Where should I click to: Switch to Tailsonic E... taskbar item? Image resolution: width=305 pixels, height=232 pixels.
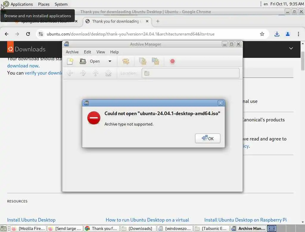[x=211, y=228]
